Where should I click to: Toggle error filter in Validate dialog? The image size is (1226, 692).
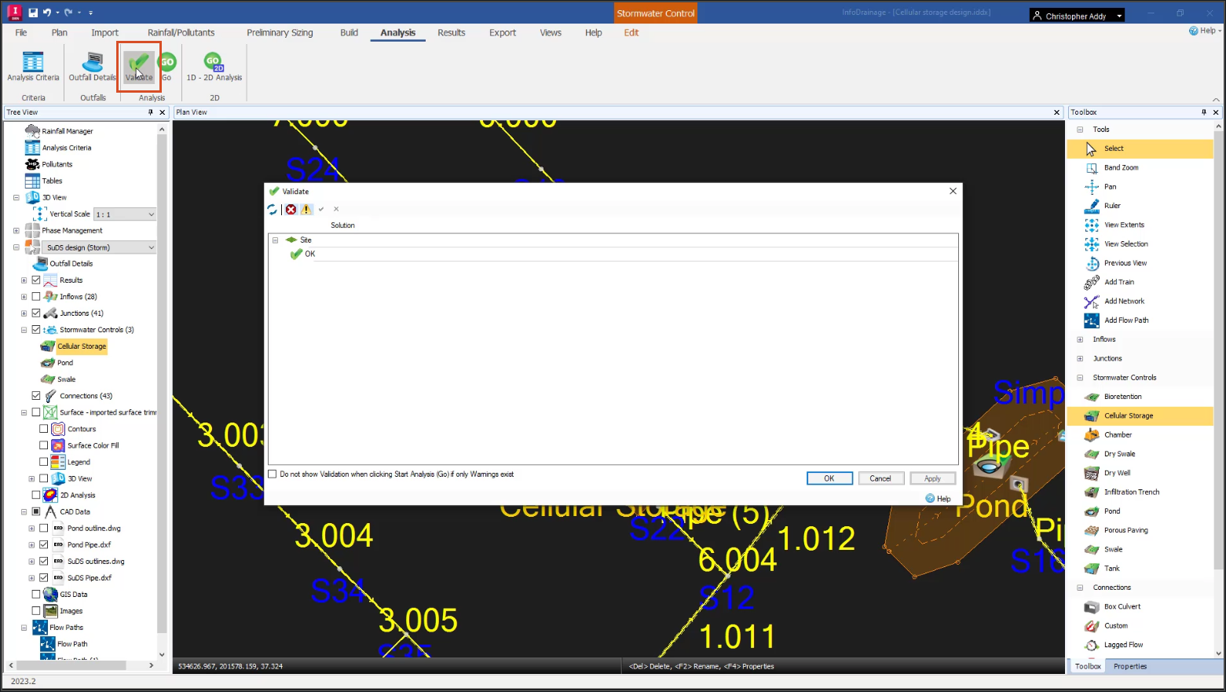291,210
